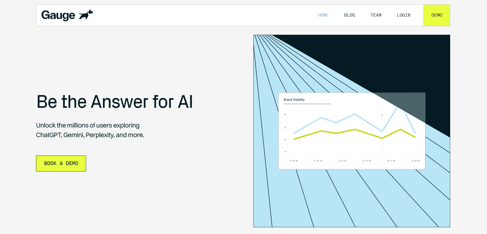The width and height of the screenshot is (487, 234).
Task: Click the 'Brand Visibility' chart title
Action: point(294,100)
